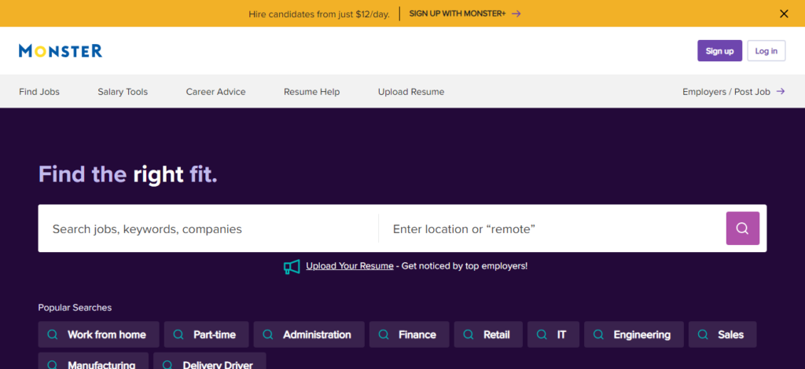Select the Part-time popular search
Image resolution: width=805 pixels, height=369 pixels.
click(x=207, y=334)
